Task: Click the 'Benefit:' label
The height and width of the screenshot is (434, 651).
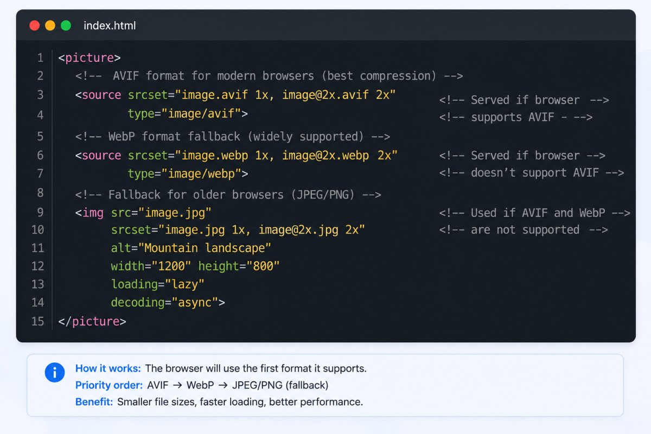Action: (x=94, y=402)
